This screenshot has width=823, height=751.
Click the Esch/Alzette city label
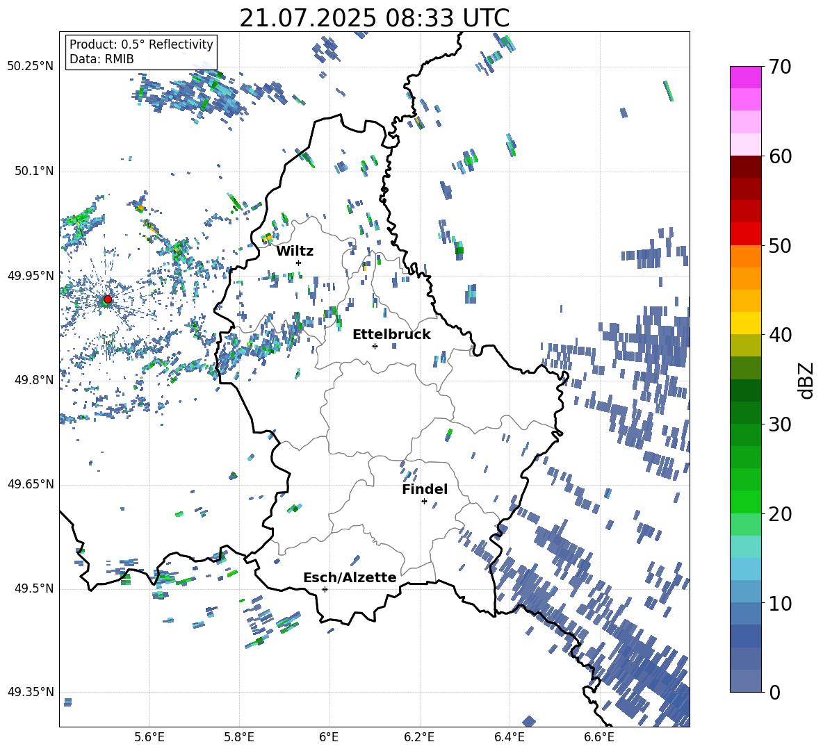(350, 577)
